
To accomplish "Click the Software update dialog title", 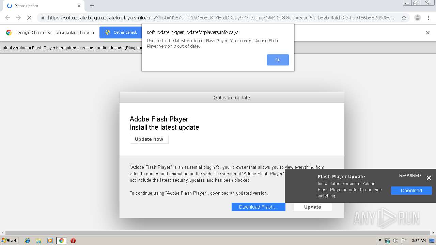I will [232, 98].
